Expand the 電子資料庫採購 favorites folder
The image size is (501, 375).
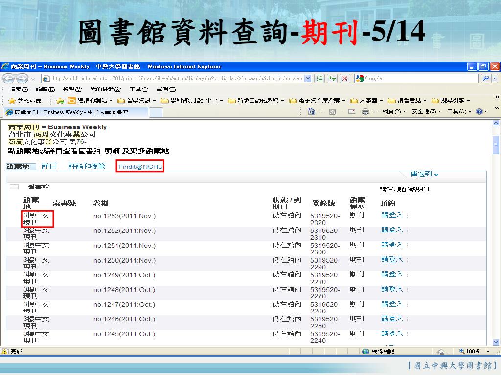pos(317,101)
